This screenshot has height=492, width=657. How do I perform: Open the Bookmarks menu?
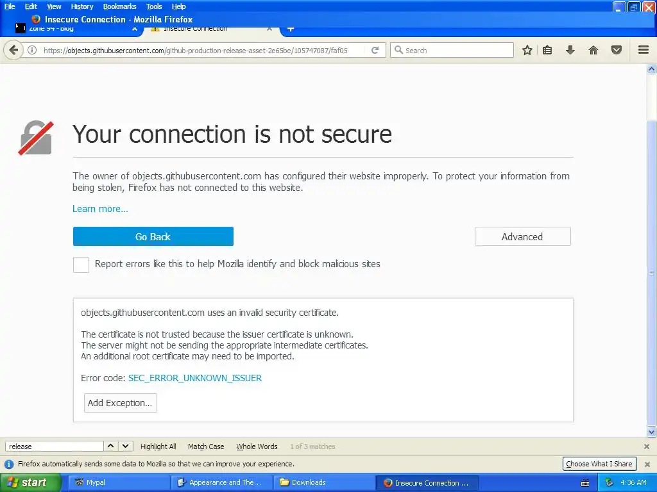point(120,6)
